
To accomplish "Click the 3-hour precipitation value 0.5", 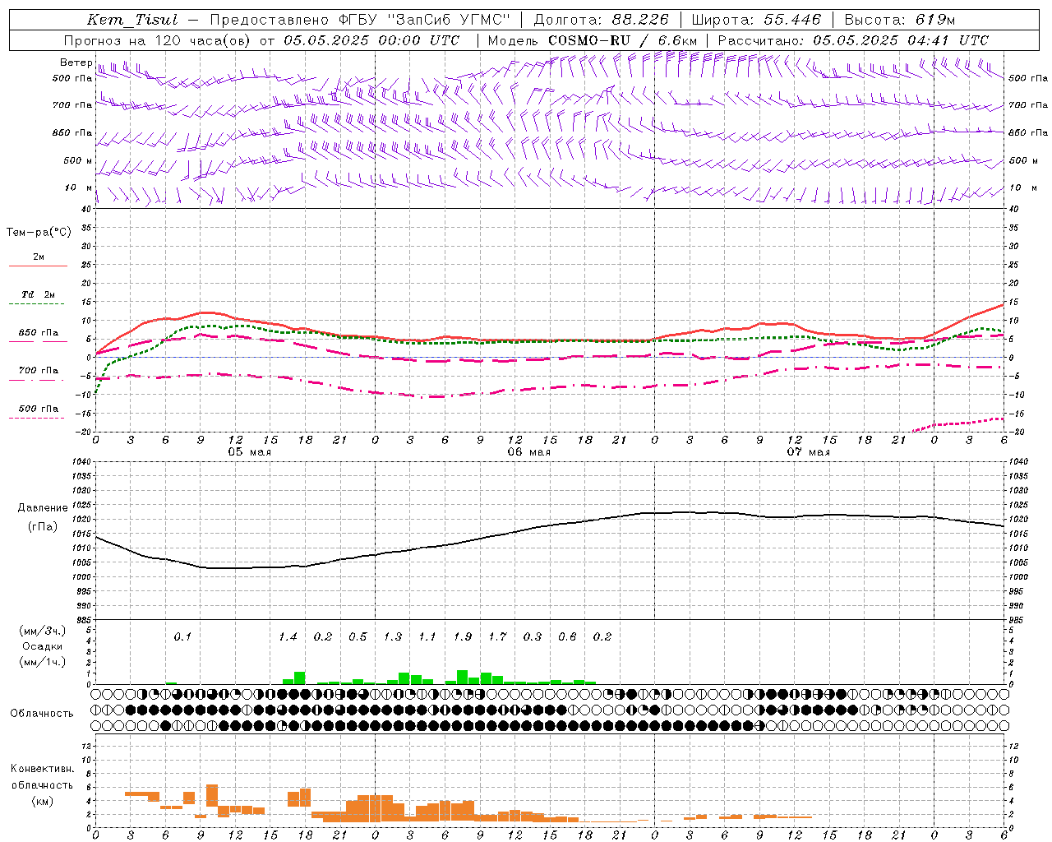I will 358,636.
